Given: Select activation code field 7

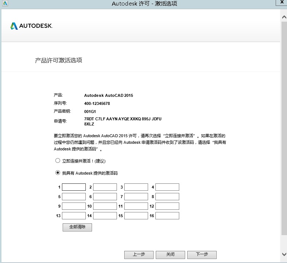Looking at the screenshot, I should pyautogui.click(x=136, y=197).
